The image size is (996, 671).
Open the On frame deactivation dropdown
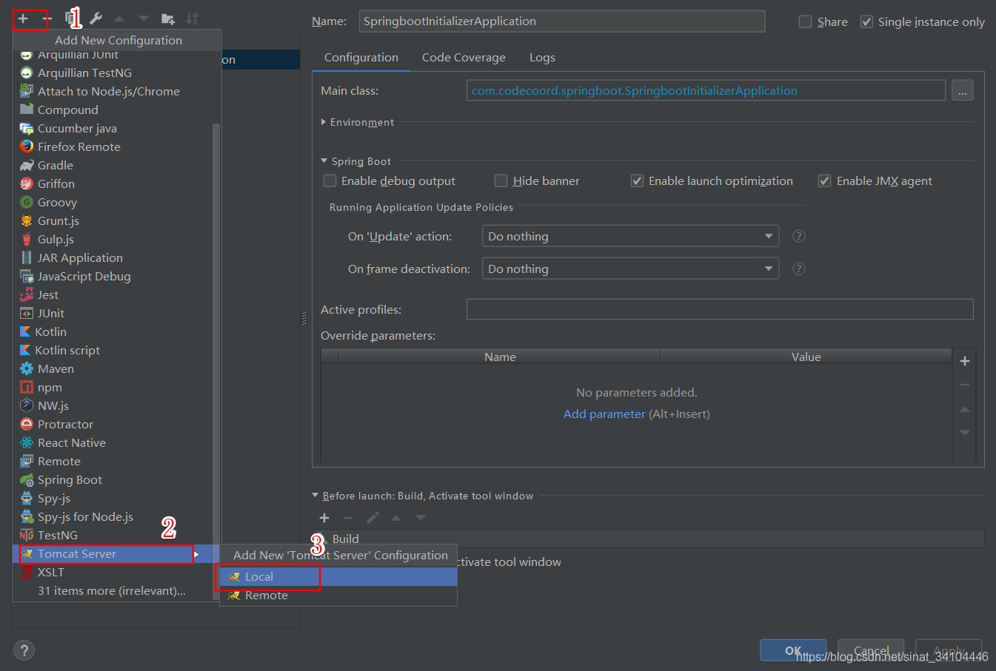tap(630, 269)
